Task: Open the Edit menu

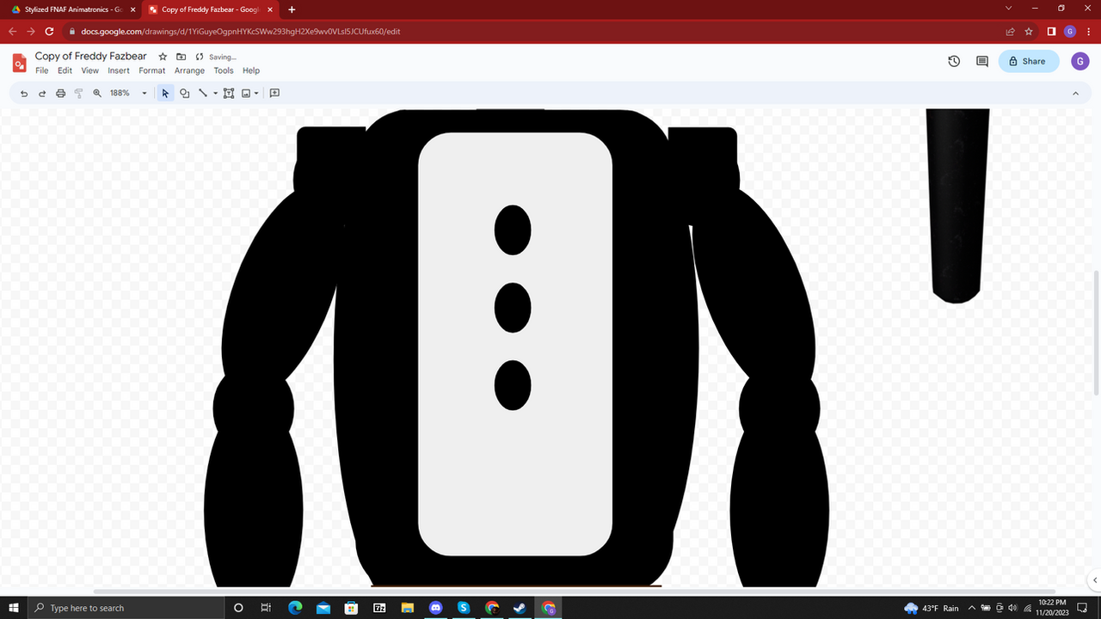Action: pos(65,70)
